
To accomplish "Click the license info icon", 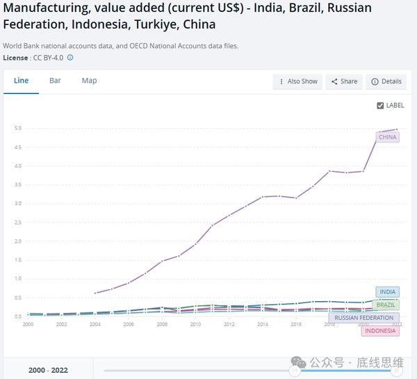I will [70, 57].
